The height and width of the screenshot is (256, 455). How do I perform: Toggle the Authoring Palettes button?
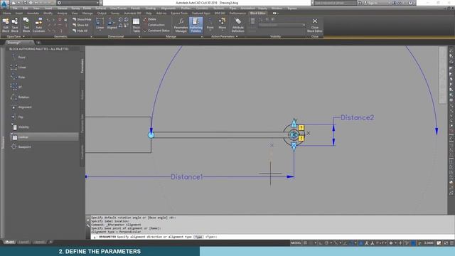196,25
